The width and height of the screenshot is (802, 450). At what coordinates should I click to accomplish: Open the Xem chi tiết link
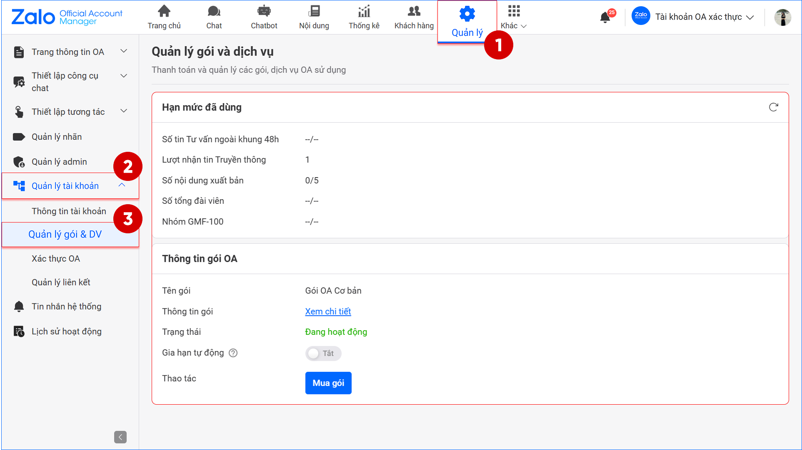[x=328, y=312]
